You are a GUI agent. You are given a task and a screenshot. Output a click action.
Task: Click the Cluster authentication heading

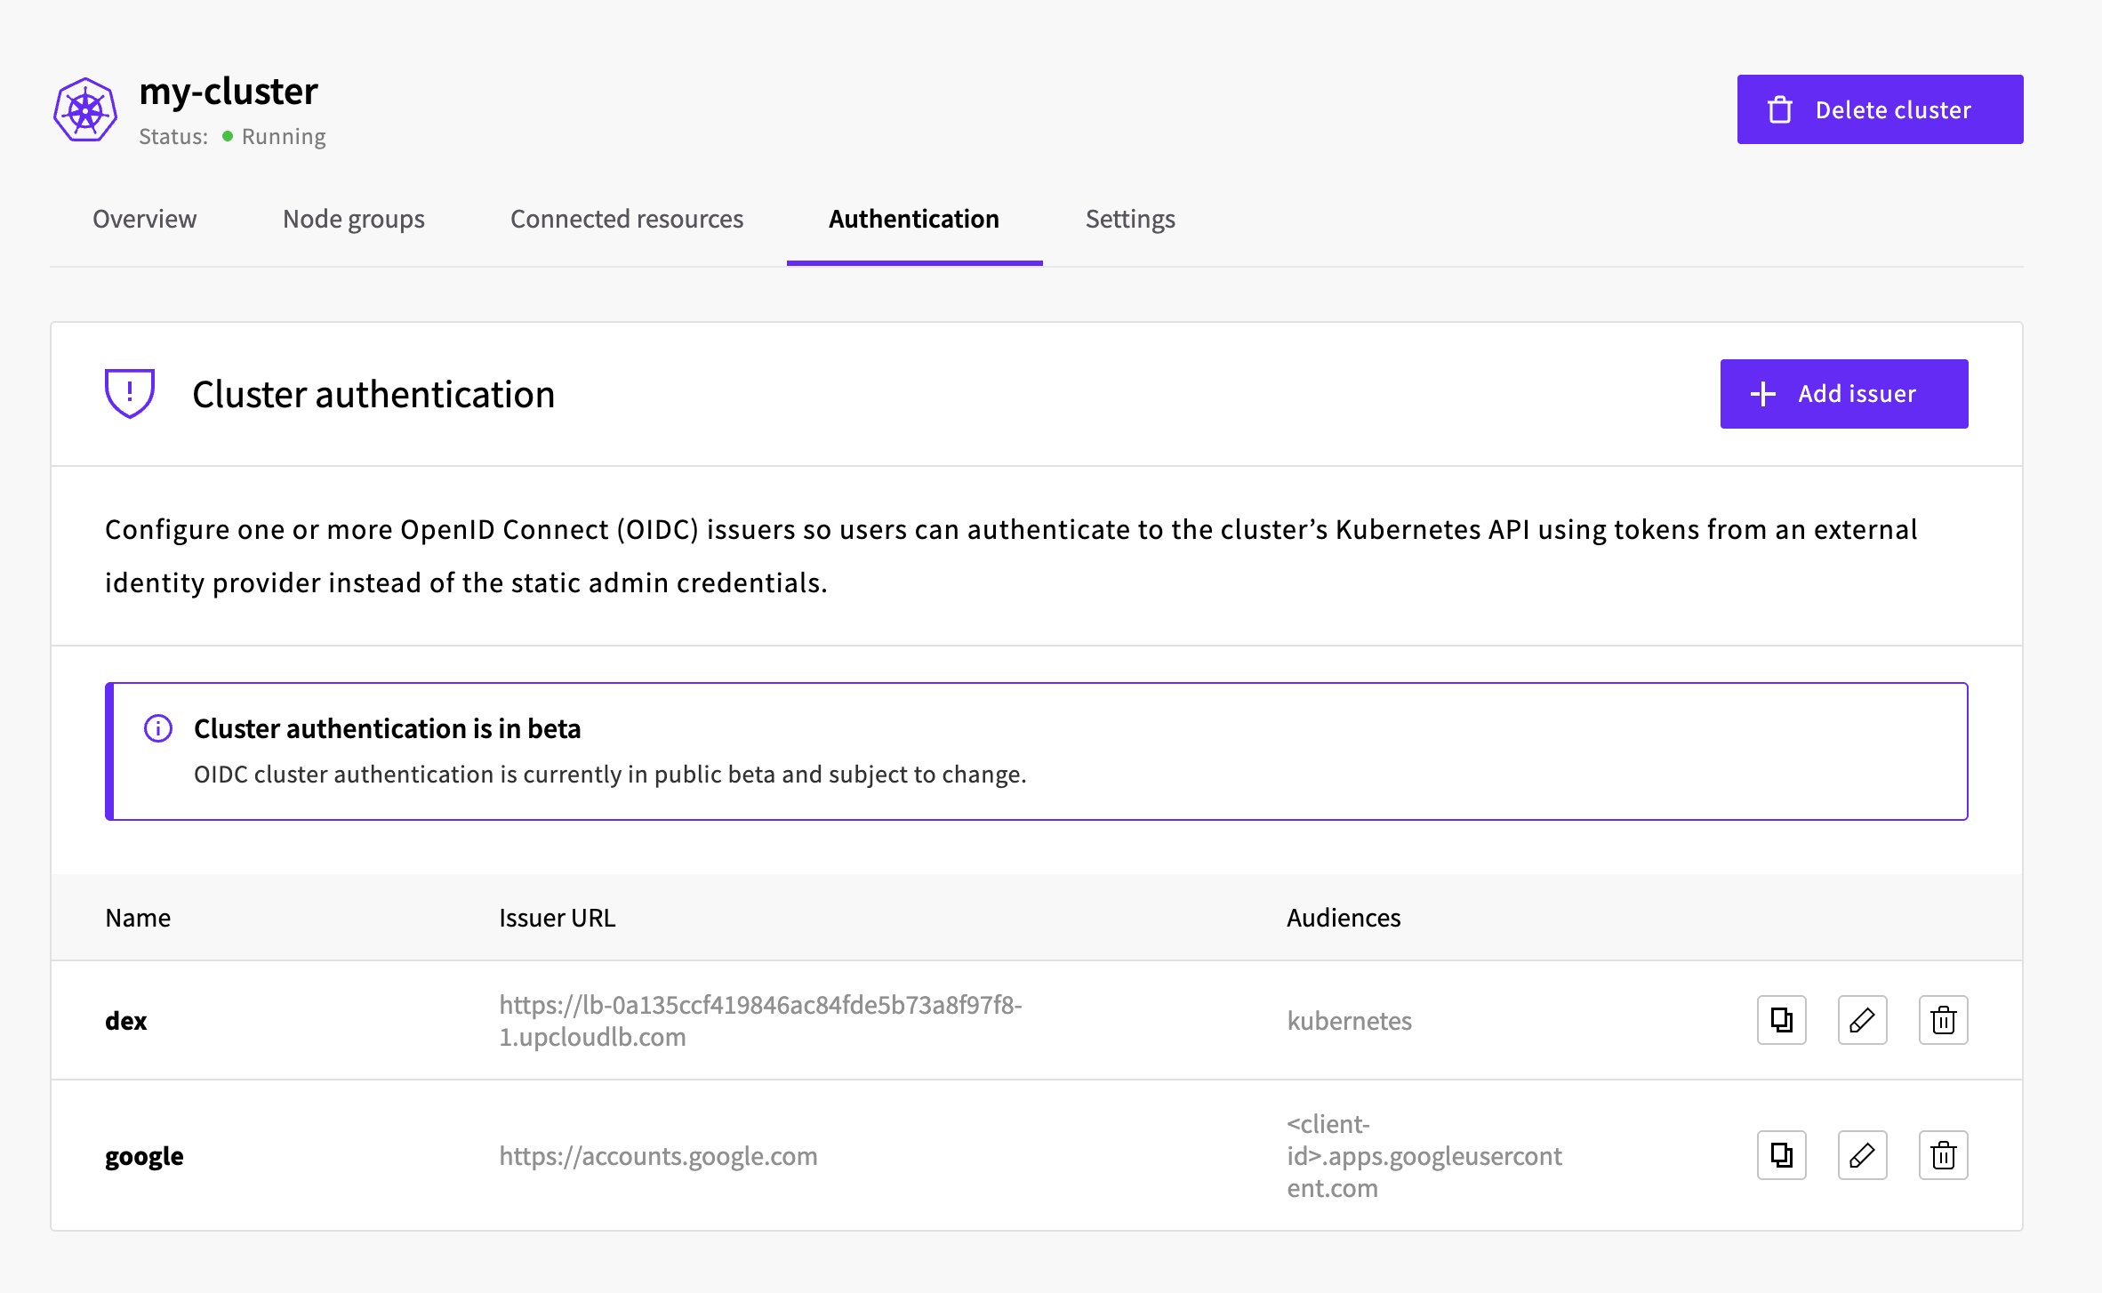373,394
